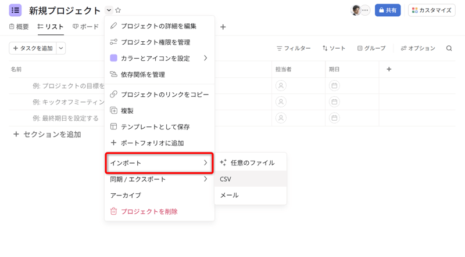Click the purple list project icon
The height and width of the screenshot is (257, 465).
[15, 10]
